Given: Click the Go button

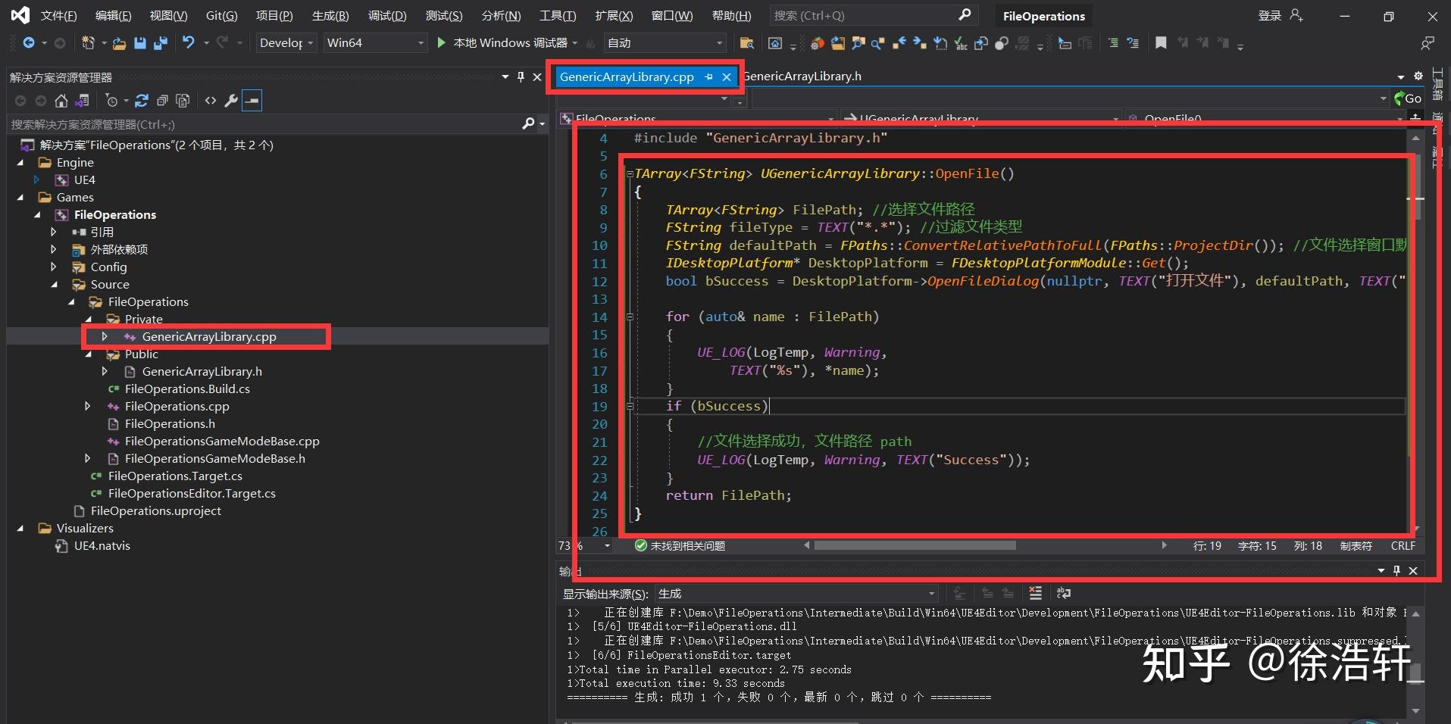Looking at the screenshot, I should tap(1408, 98).
